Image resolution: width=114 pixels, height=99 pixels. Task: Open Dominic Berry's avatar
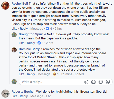click(14, 50)
